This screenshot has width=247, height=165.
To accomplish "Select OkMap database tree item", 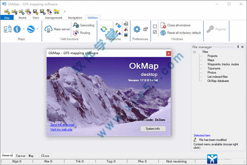I will (218, 81).
